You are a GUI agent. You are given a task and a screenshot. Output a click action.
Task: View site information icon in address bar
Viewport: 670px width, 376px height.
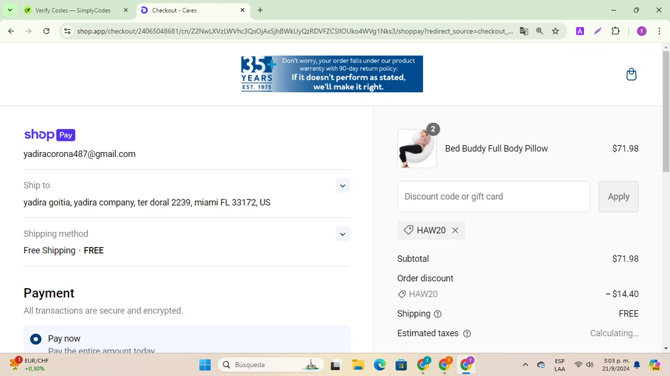(x=67, y=31)
